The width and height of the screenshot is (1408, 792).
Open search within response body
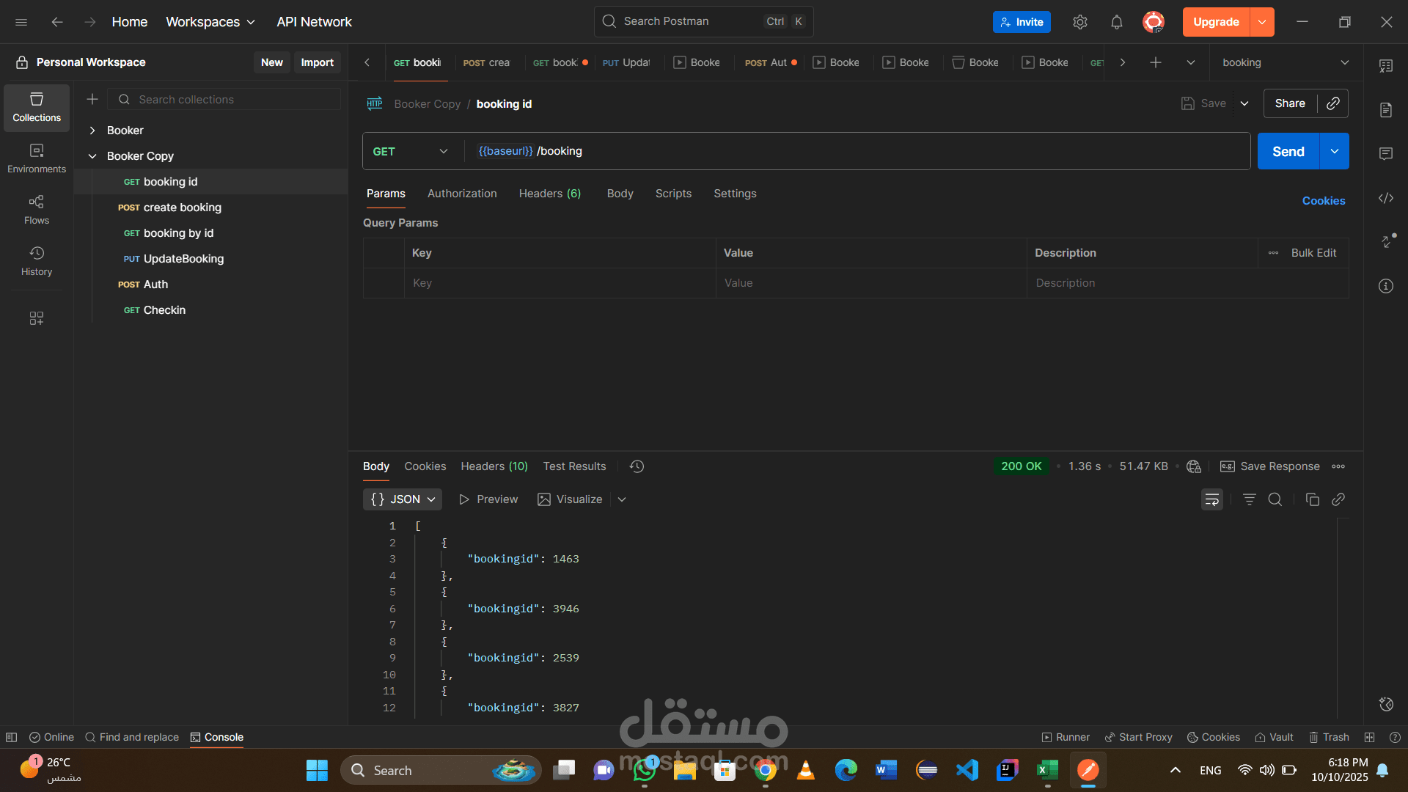pyautogui.click(x=1275, y=499)
